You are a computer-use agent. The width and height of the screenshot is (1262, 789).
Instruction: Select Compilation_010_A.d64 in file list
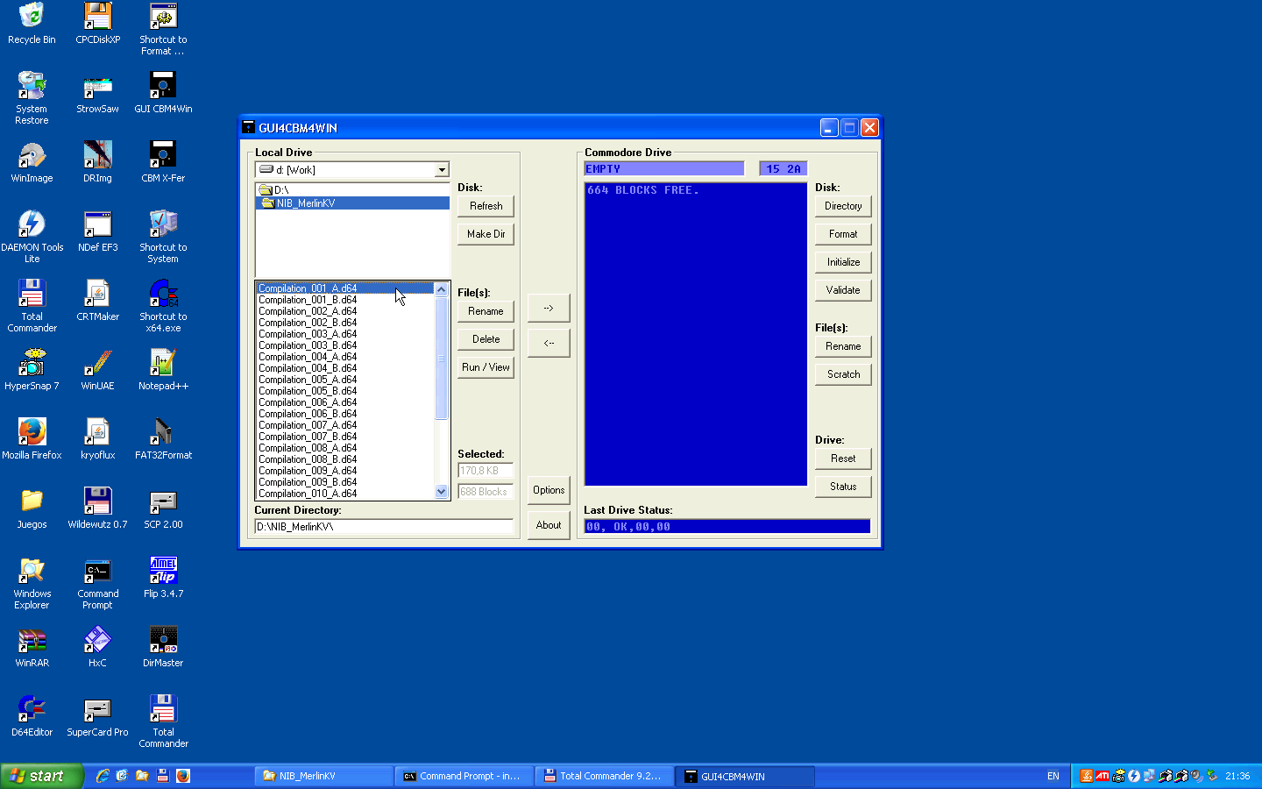click(345, 494)
